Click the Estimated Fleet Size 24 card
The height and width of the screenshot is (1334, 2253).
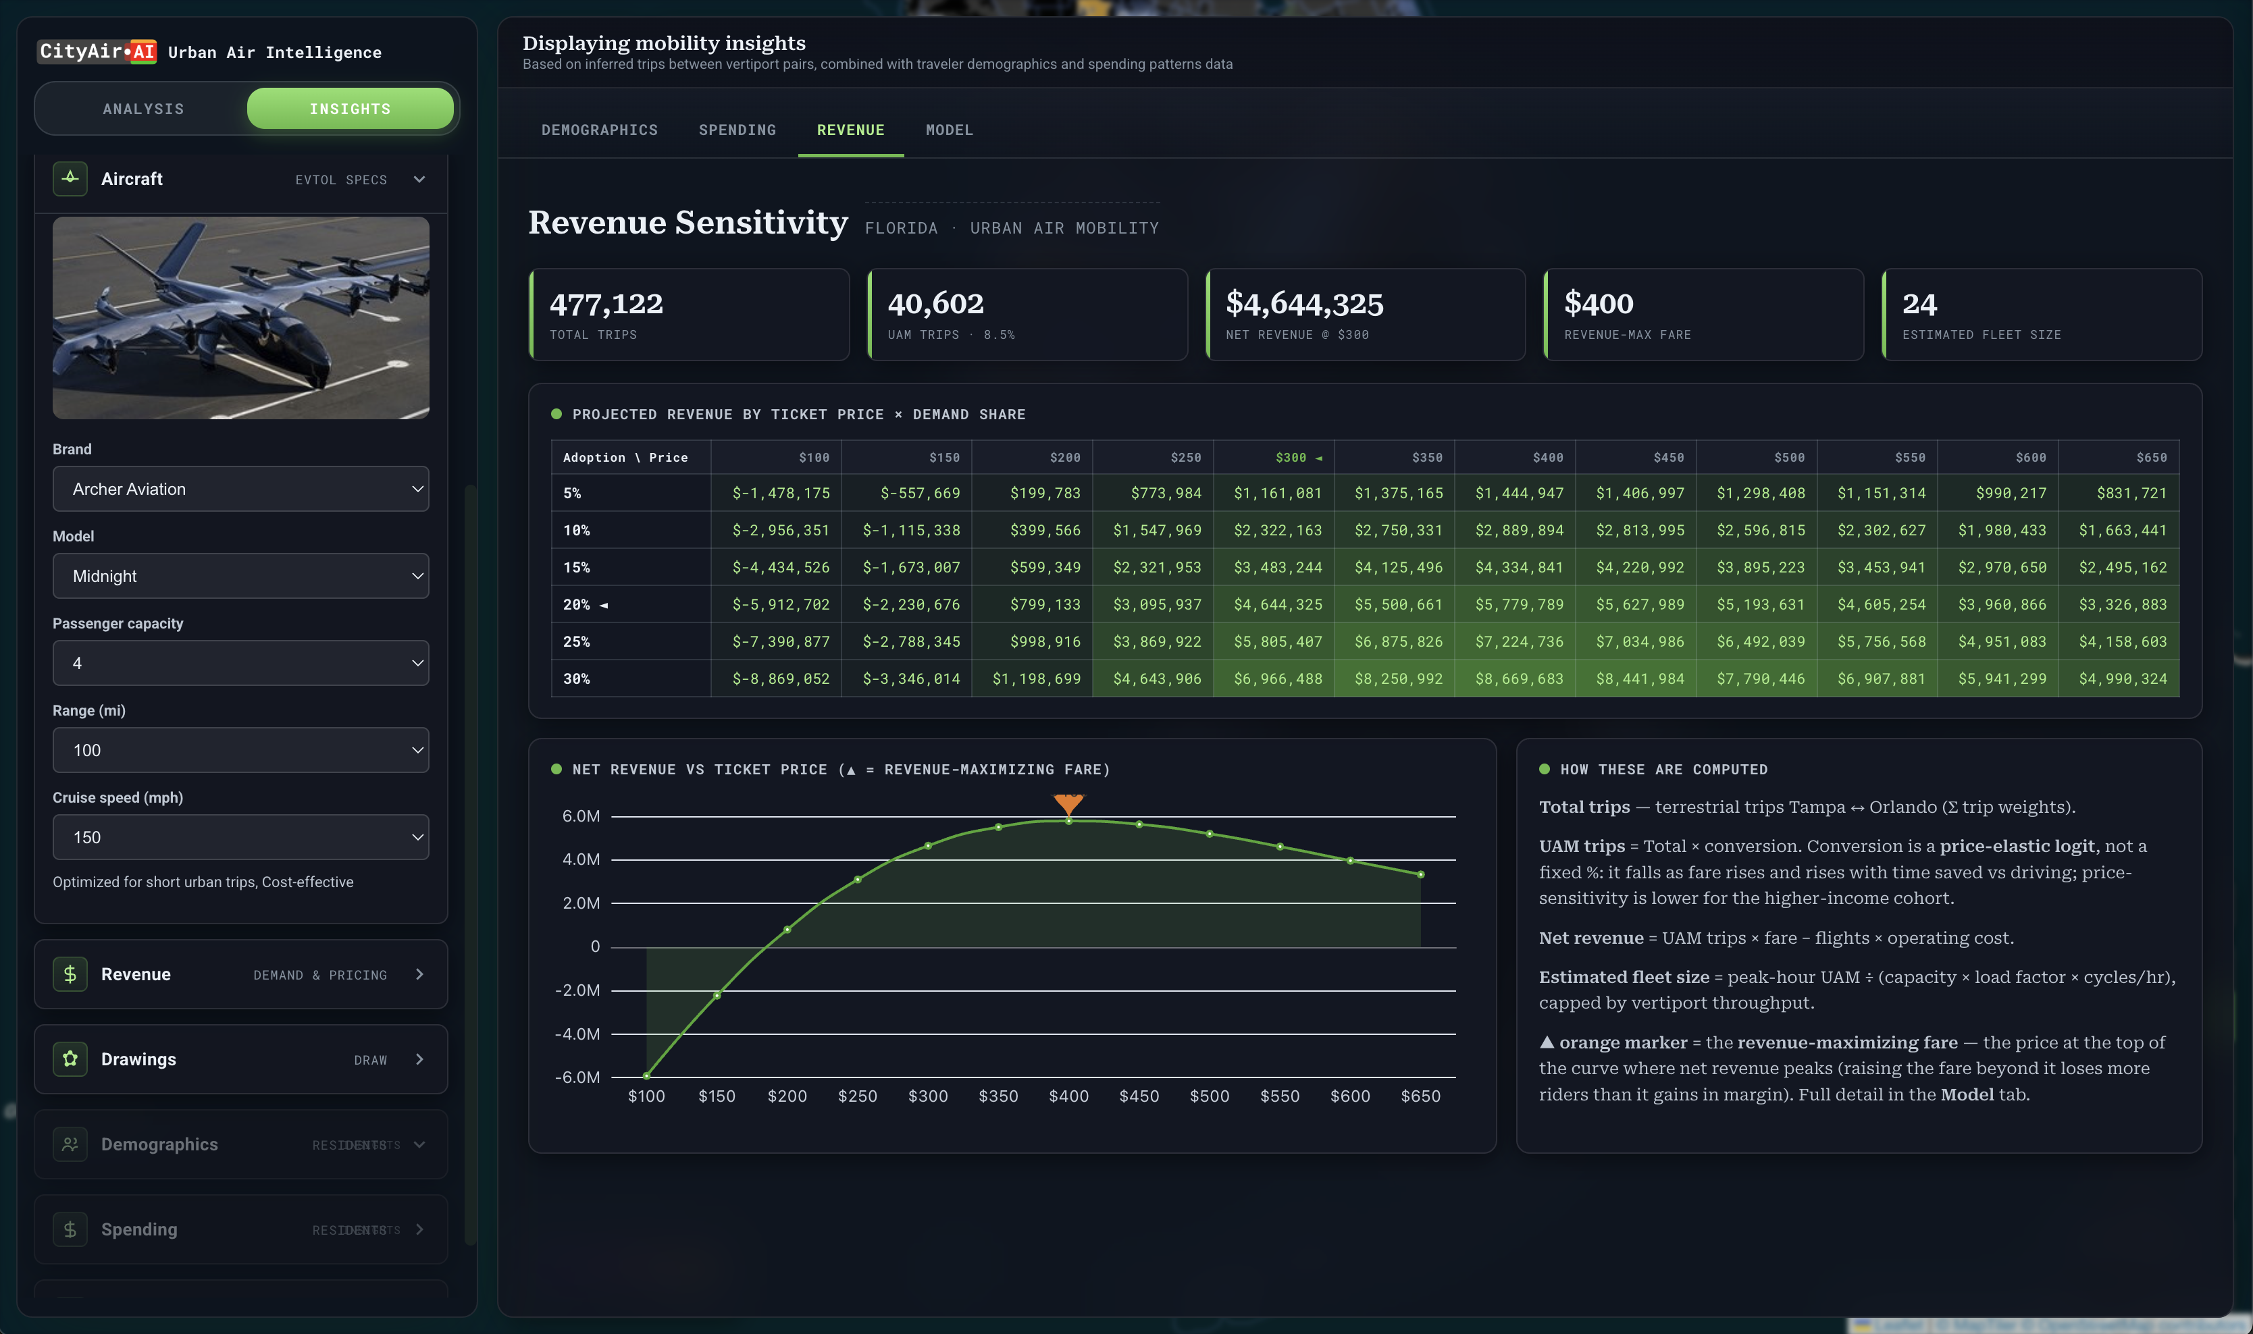point(2042,315)
